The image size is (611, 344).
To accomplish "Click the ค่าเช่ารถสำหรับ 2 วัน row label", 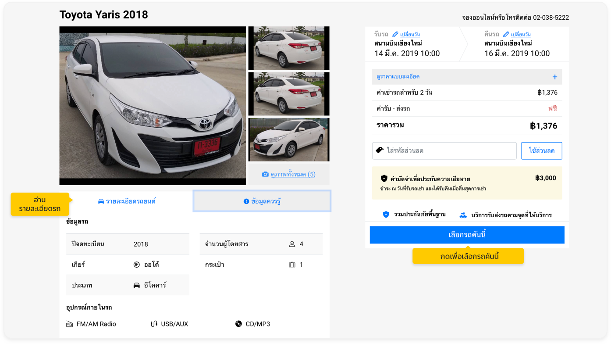I will click(405, 93).
